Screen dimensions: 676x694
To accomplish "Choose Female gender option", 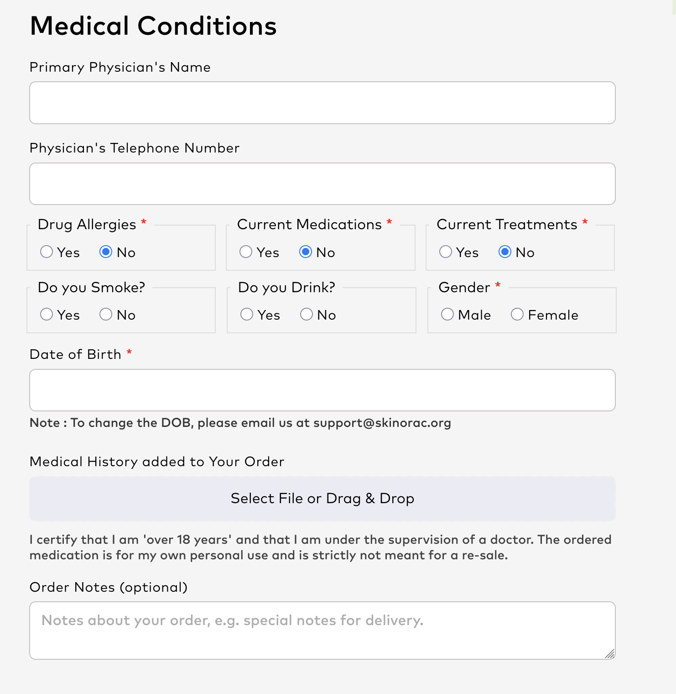I will [517, 315].
